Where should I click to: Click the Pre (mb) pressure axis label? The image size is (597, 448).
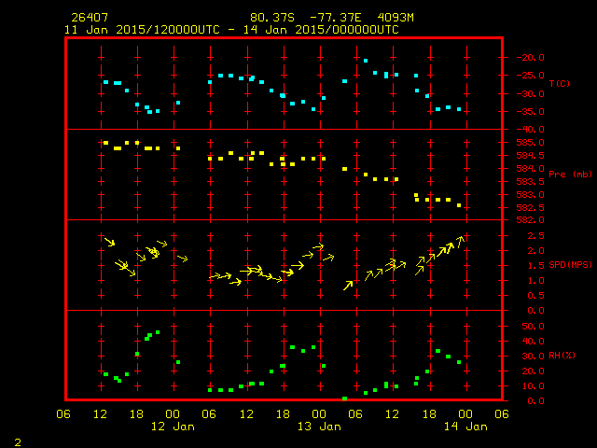coord(570,175)
